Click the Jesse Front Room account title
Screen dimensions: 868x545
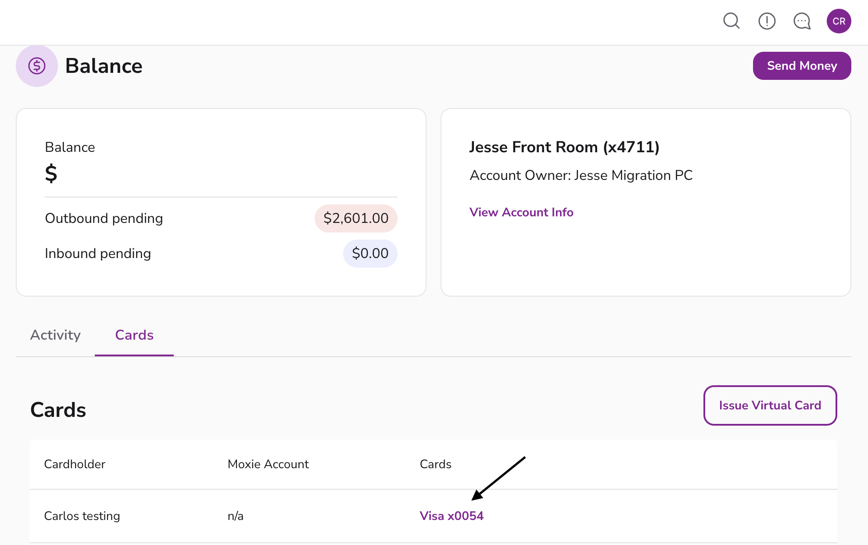[564, 147]
